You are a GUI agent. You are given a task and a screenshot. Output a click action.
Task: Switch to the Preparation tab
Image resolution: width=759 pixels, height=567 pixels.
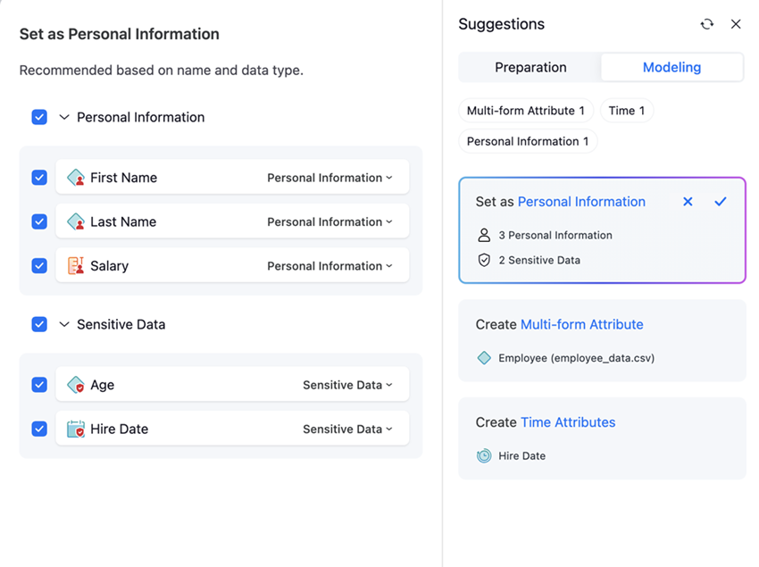(x=530, y=67)
